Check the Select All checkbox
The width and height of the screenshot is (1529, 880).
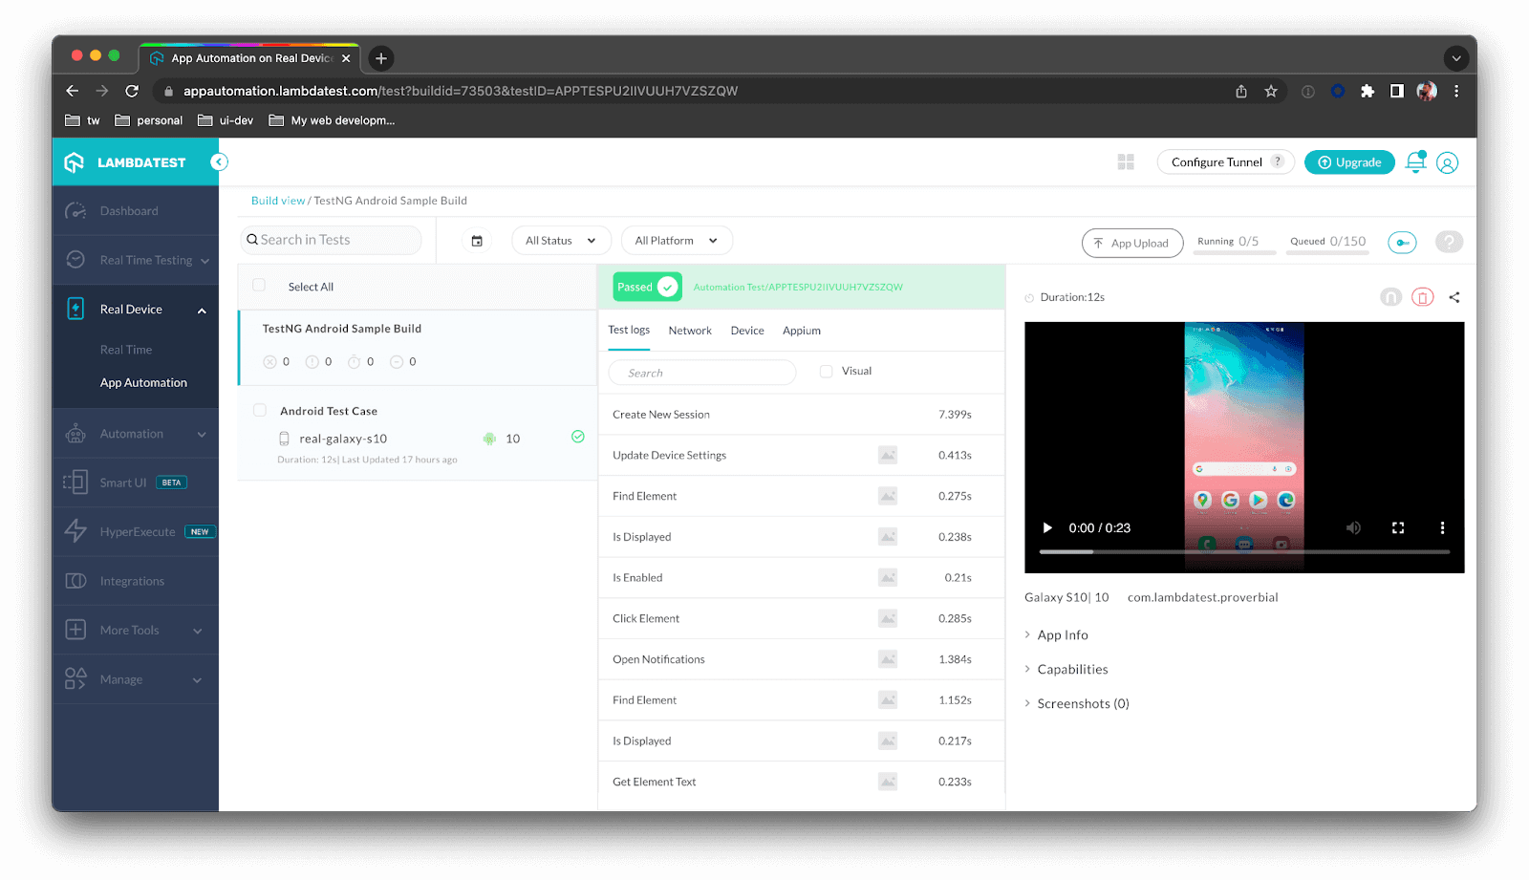[259, 286]
